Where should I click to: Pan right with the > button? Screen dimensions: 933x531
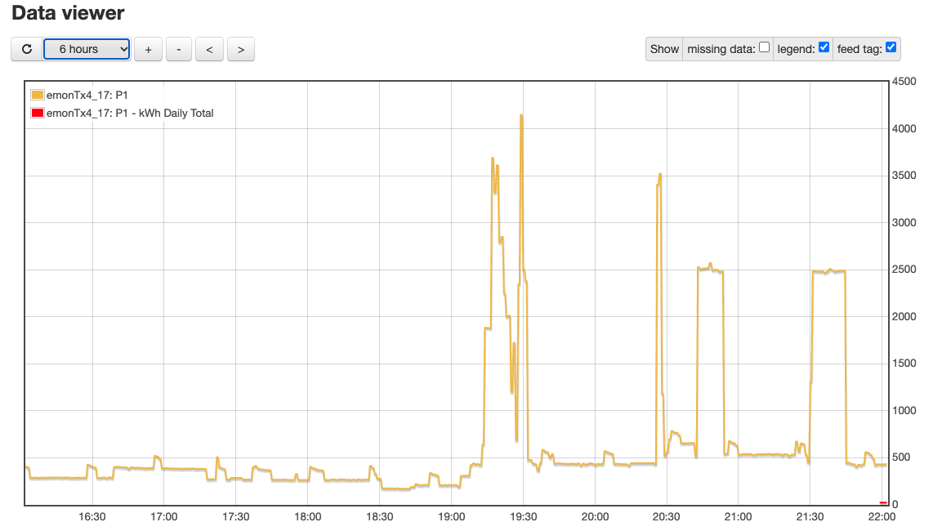click(241, 49)
